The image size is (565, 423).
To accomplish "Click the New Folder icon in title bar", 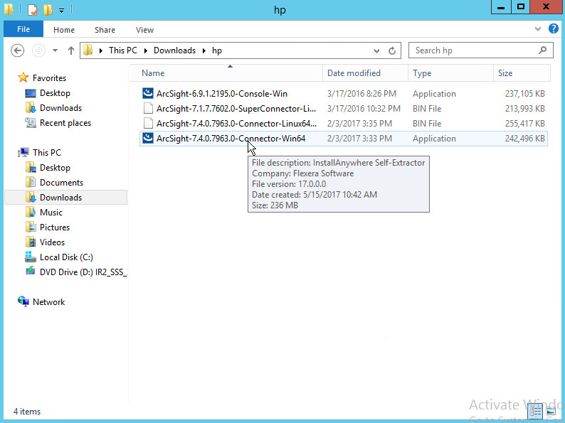I will tap(48, 10).
